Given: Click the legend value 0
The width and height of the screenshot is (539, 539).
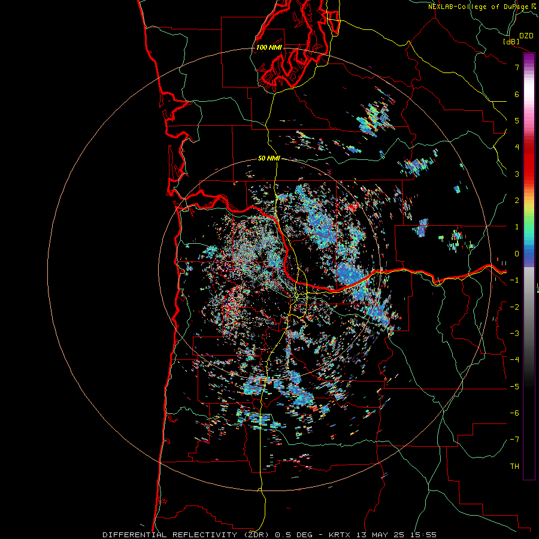Looking at the screenshot, I should click(517, 254).
